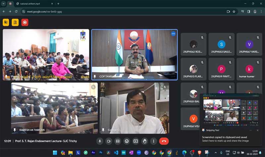Go back in browser history
This screenshot has height=157, width=265.
click(x=4, y=12)
